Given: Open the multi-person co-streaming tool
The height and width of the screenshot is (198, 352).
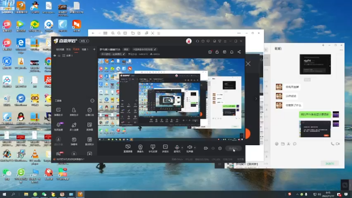Looking at the screenshot, I should [74, 126].
